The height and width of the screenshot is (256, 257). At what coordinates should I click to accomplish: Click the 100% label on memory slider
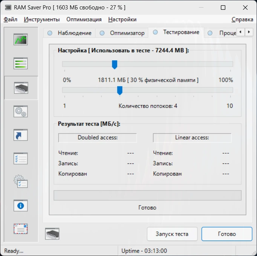226,80
